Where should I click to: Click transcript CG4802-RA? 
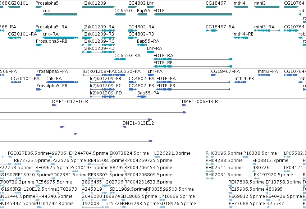point(141,27)
